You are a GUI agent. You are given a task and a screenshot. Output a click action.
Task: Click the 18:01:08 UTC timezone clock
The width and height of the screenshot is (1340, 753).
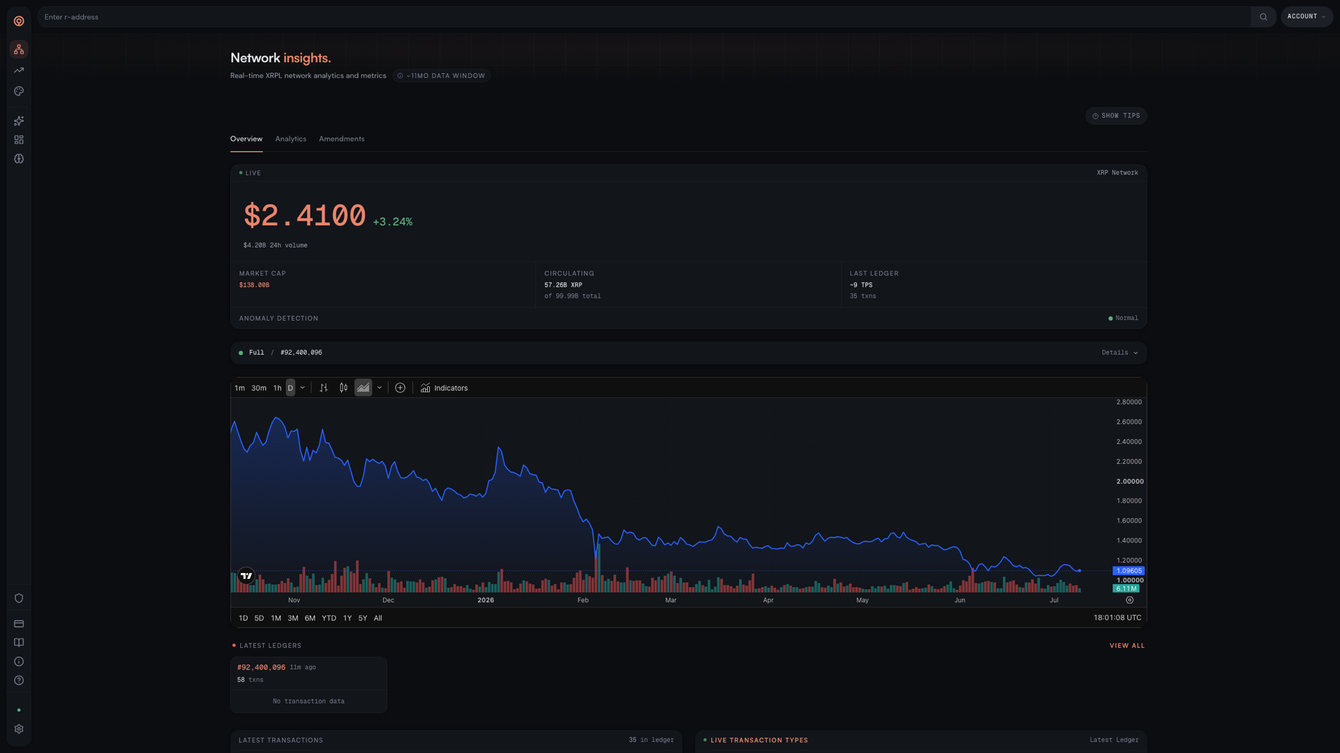coord(1117,618)
